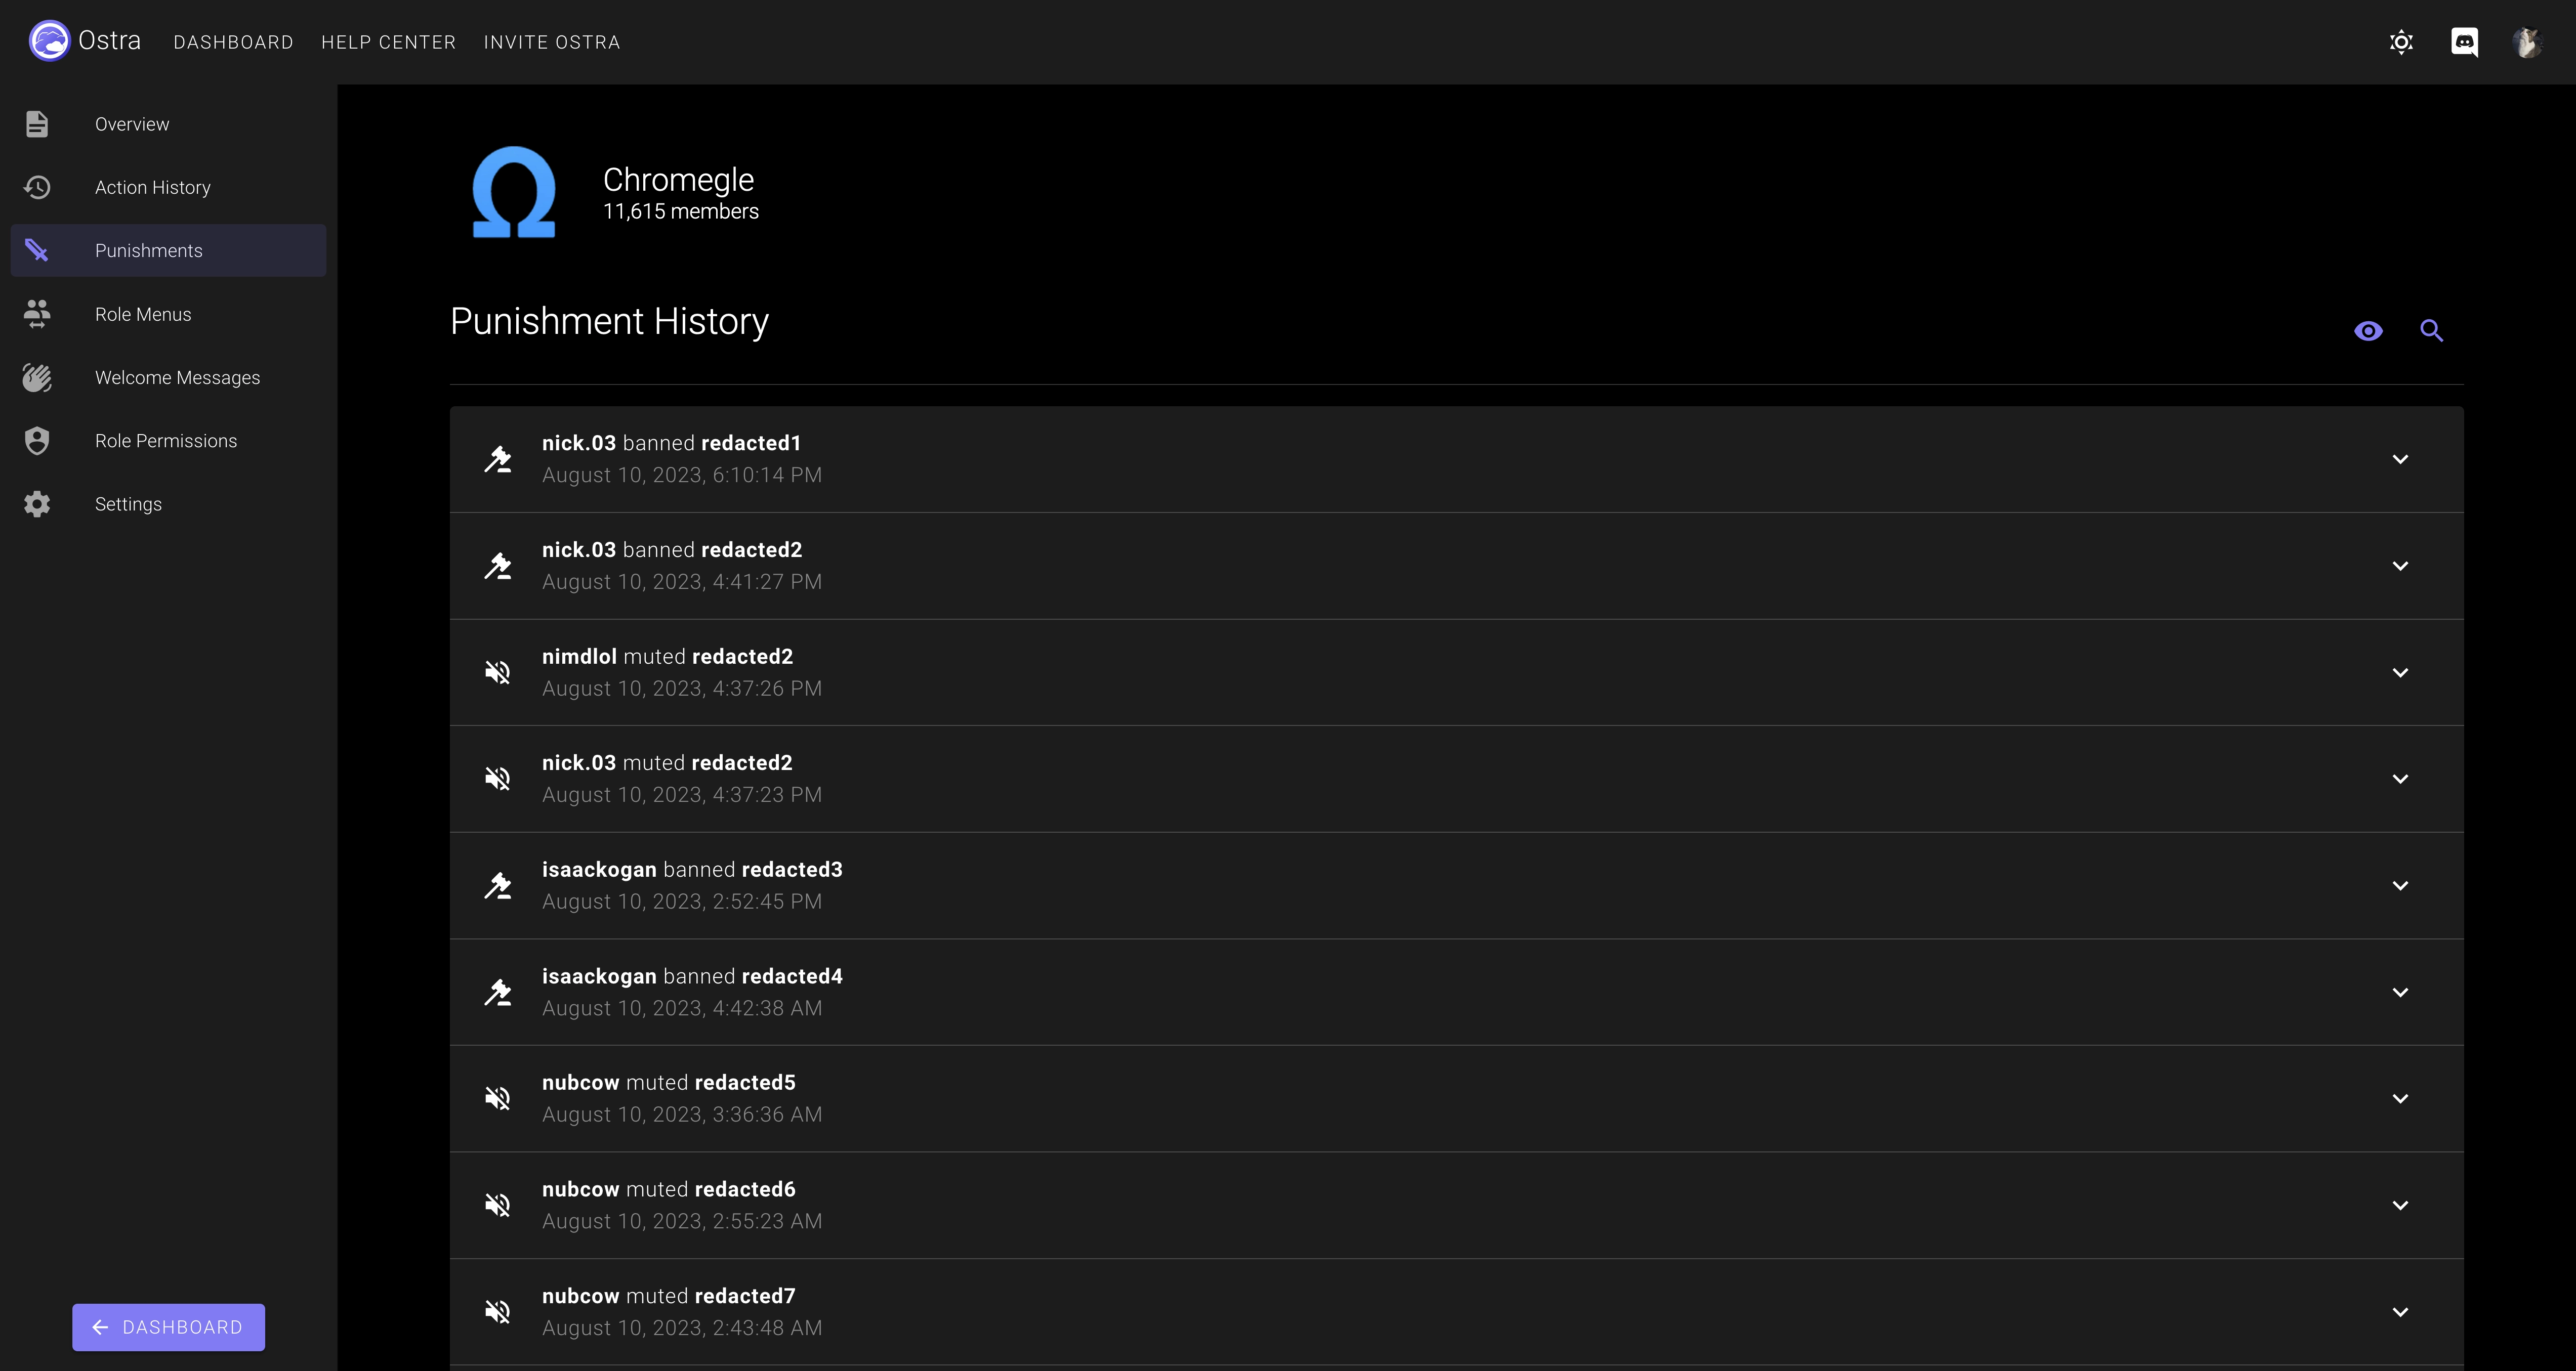
Task: Click DASHBOARD link in the top navigation
Action: pyautogui.click(x=233, y=42)
